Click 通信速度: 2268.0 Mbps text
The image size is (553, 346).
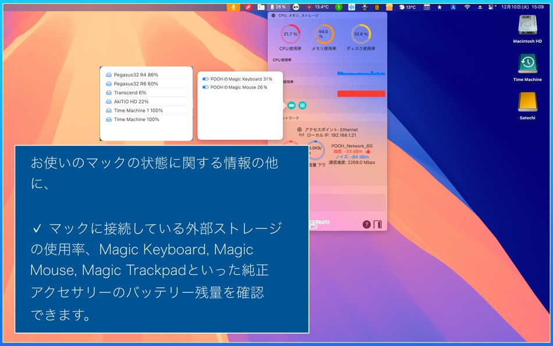click(352, 163)
